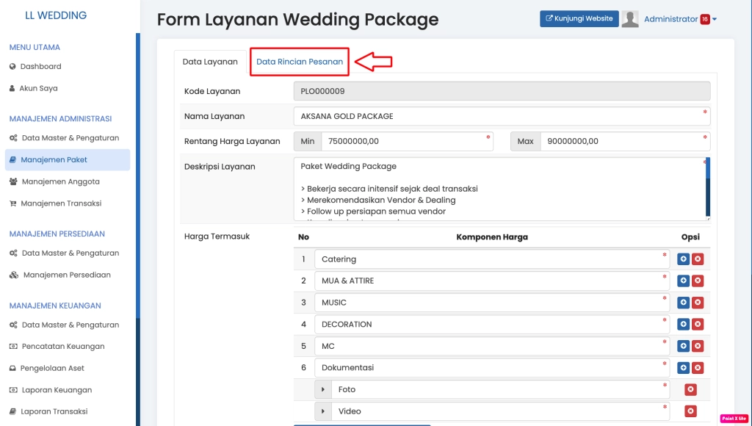
Task: Click the red delete button on Catering row
Action: [x=698, y=259]
